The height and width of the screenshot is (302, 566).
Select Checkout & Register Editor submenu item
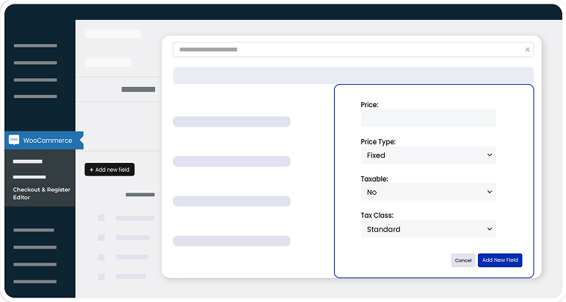tap(41, 193)
